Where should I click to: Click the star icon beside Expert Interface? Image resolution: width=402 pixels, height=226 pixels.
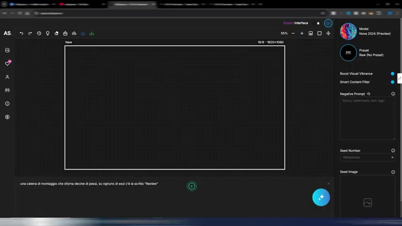pyautogui.click(x=318, y=24)
